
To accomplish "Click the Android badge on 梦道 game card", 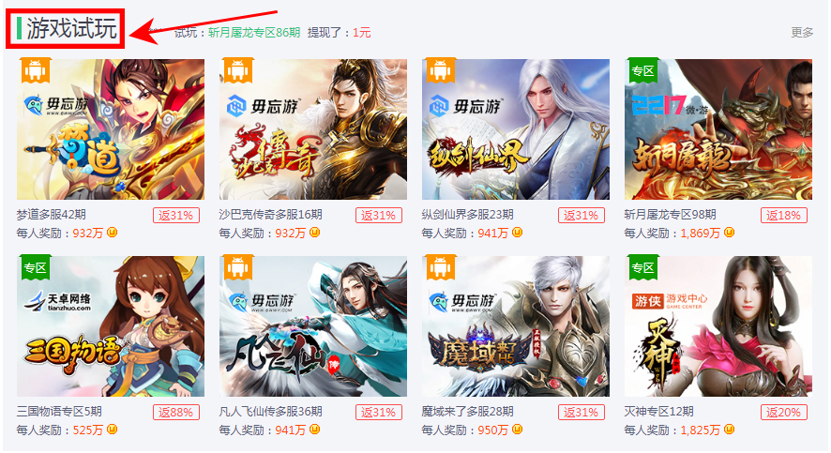I will [x=36, y=70].
